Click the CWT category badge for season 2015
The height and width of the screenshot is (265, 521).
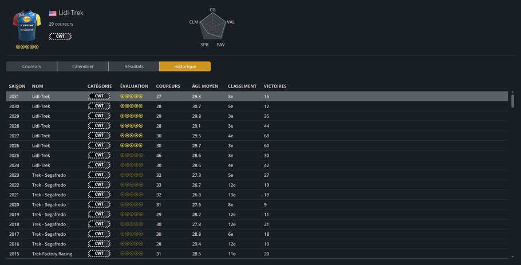pos(99,254)
